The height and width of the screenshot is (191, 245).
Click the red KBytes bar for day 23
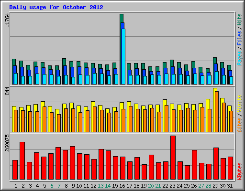173,158
